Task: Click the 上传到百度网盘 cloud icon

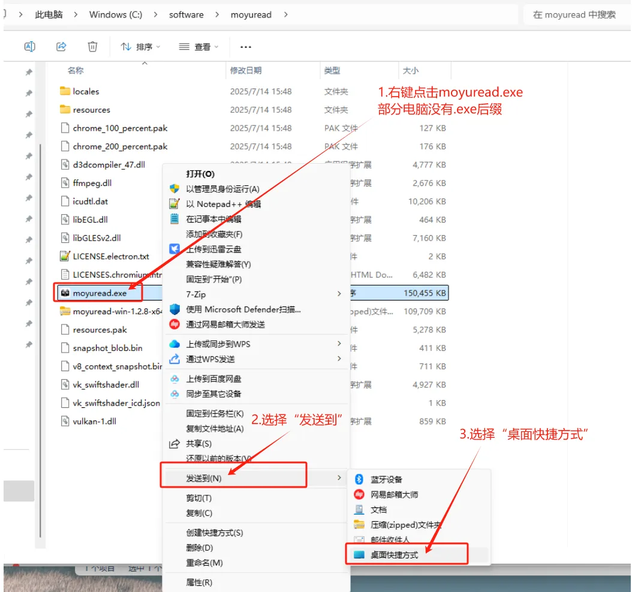Action: click(176, 380)
